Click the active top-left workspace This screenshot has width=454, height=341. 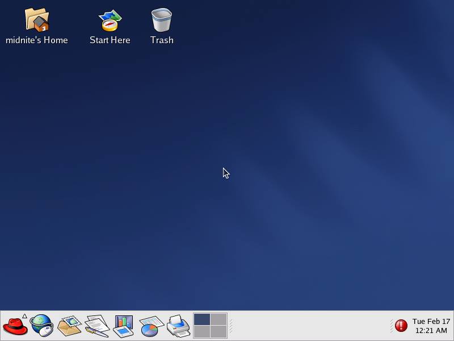pyautogui.click(x=201, y=319)
